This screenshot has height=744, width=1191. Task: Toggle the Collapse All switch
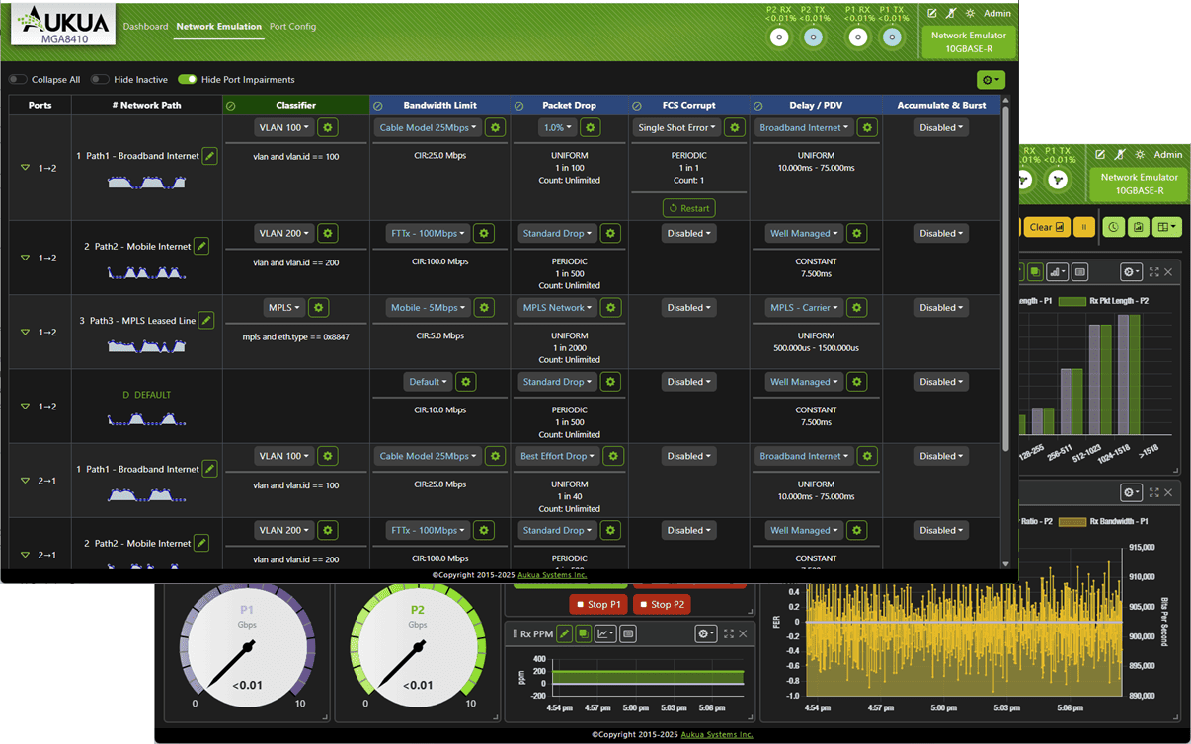[18, 80]
